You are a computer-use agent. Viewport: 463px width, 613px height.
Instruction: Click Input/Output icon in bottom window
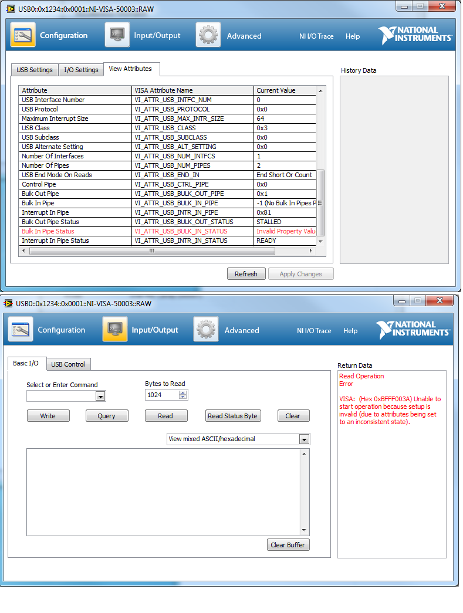tap(114, 330)
